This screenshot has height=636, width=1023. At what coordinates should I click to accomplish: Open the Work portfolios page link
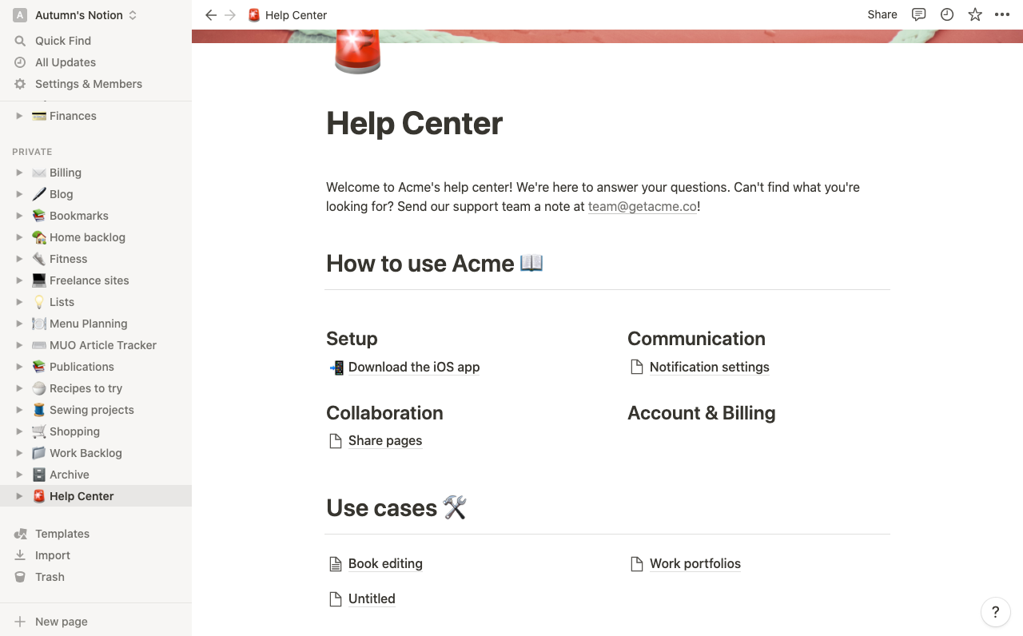coord(695,564)
